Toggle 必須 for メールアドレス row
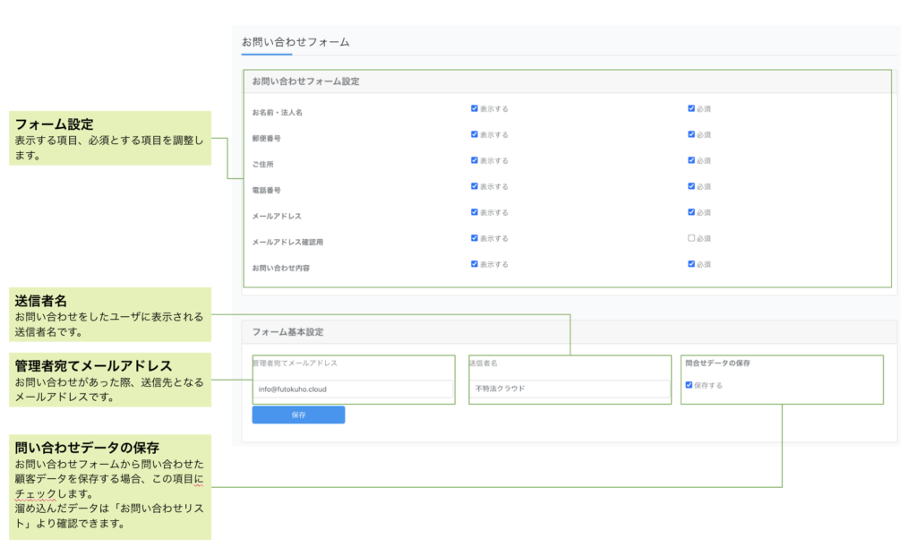Viewport: 917px width, 556px height. (691, 212)
